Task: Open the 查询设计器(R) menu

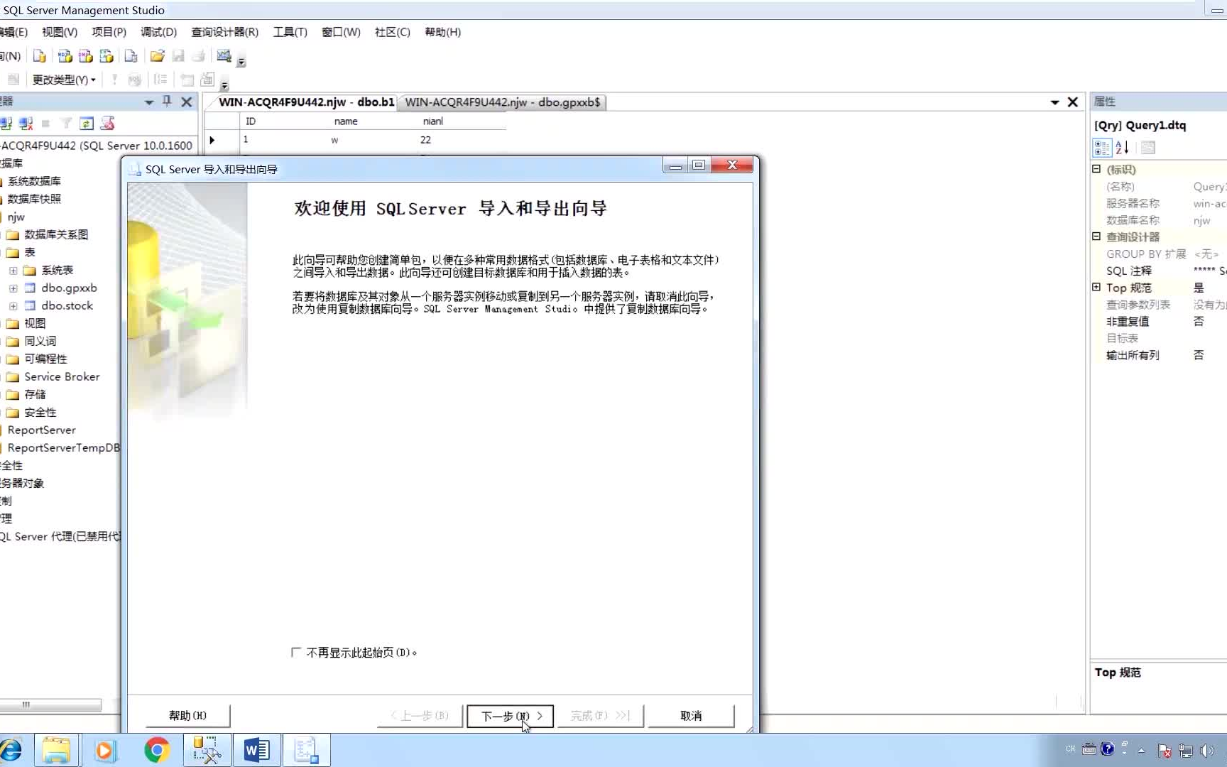Action: tap(224, 32)
